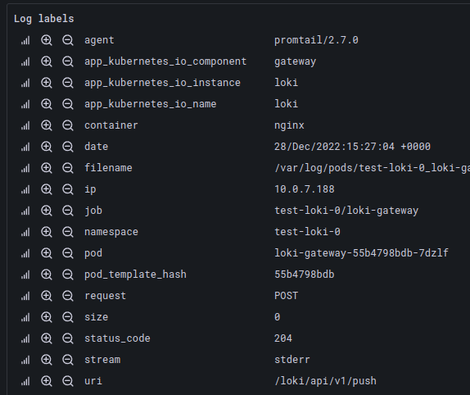Select the filename path value
The width and height of the screenshot is (470, 395).
372,168
